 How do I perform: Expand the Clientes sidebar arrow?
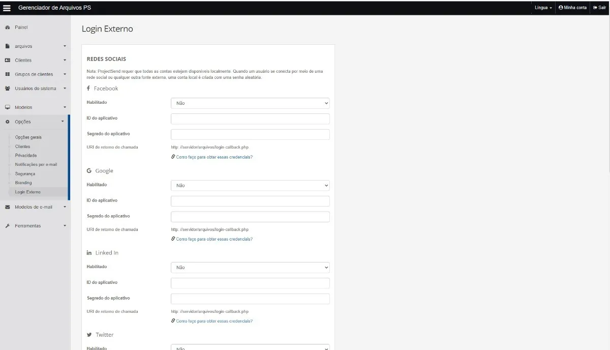[65, 60]
